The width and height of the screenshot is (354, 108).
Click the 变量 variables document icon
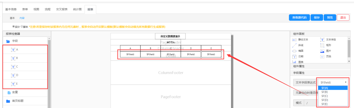[x=9, y=92]
